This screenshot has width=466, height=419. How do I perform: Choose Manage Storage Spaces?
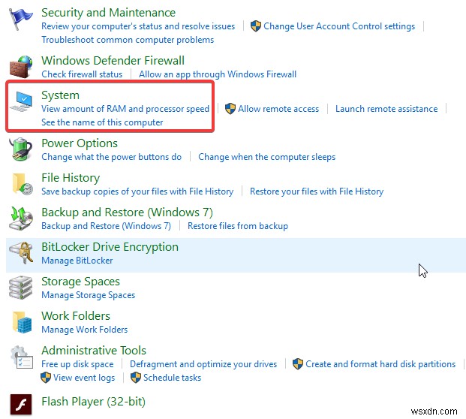click(x=88, y=295)
